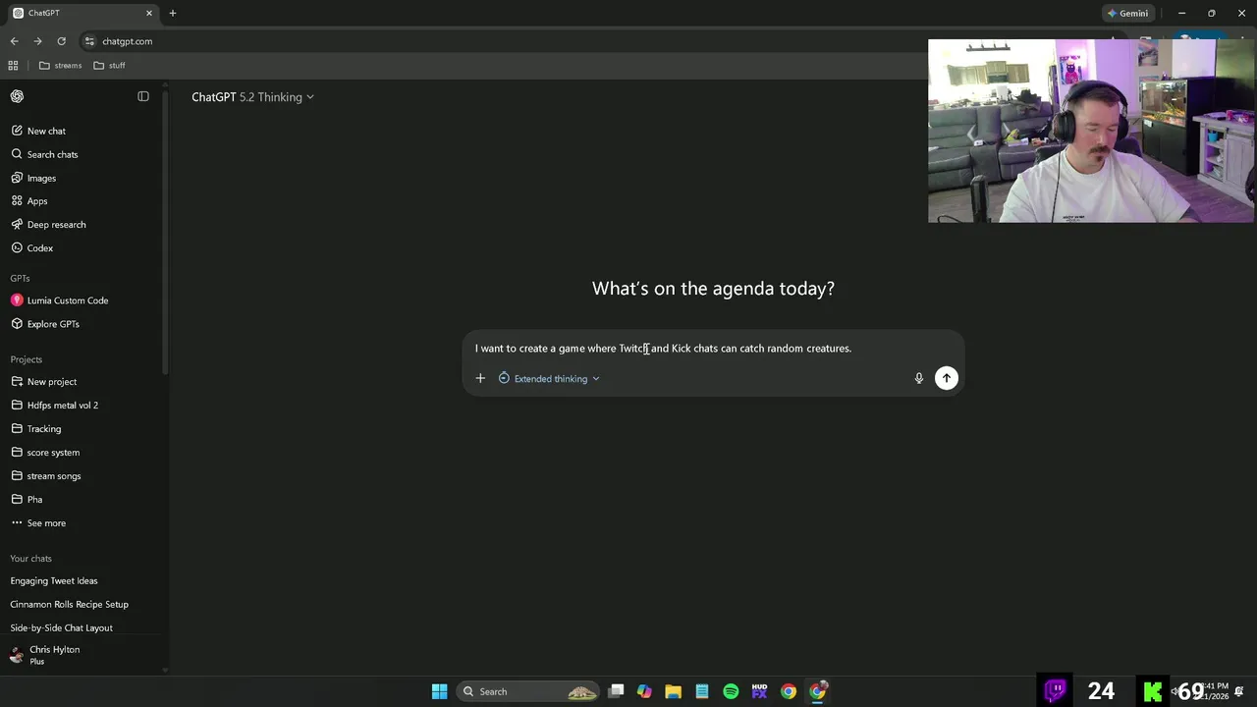Click the webcam overlay

click(1091, 132)
